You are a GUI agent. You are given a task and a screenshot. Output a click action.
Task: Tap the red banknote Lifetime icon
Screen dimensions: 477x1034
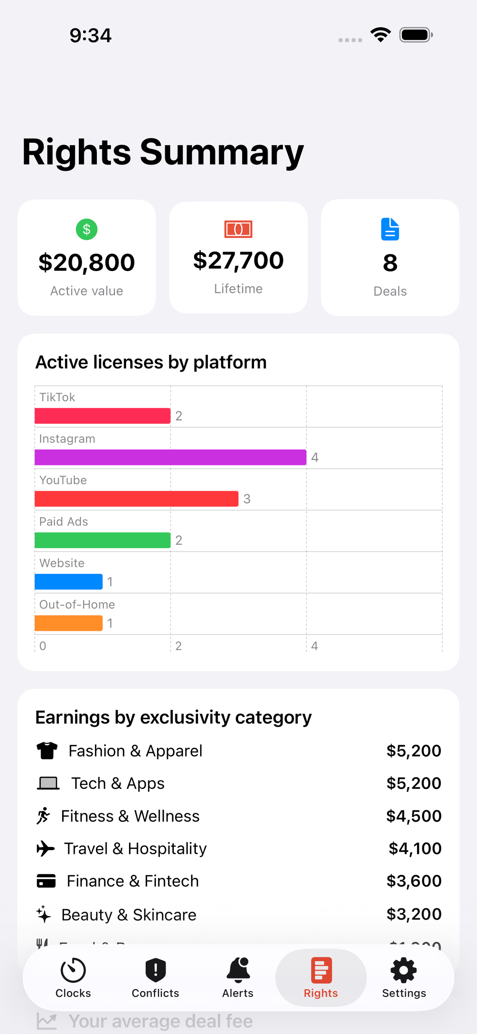click(238, 229)
